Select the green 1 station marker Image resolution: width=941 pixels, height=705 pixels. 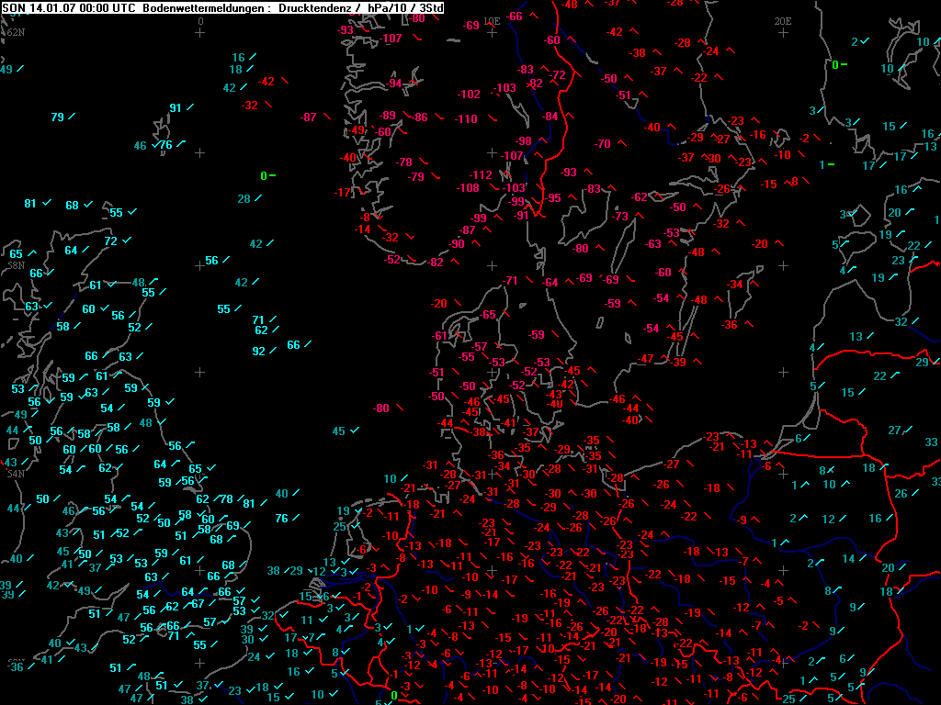(822, 164)
